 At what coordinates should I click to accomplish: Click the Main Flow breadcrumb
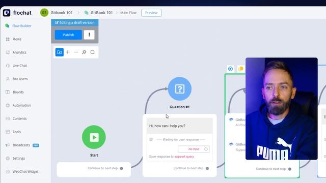[128, 13]
